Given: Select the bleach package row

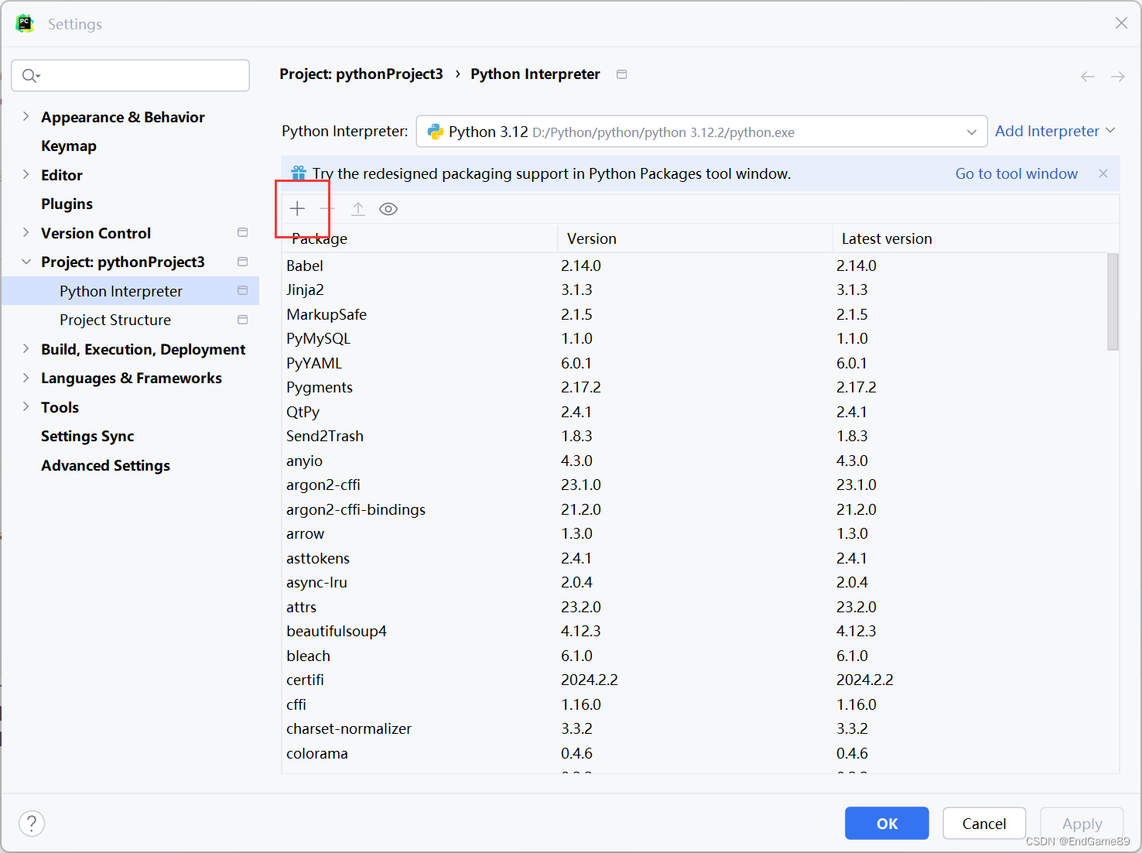Looking at the screenshot, I should point(694,656).
